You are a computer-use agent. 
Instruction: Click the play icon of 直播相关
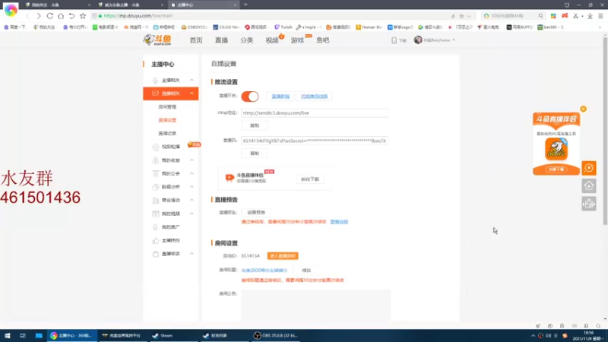point(156,93)
